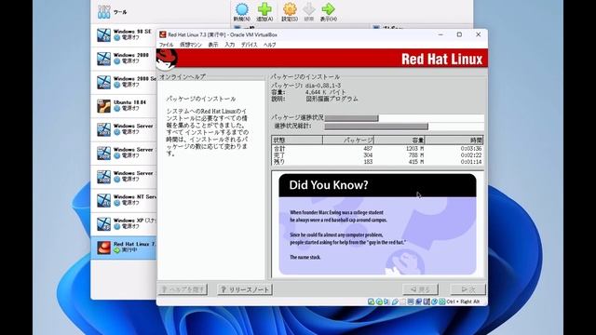
Task: Click the Did You Know? banner
Action: (x=377, y=185)
